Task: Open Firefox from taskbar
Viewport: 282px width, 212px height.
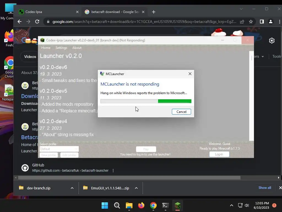Action: click(141, 205)
